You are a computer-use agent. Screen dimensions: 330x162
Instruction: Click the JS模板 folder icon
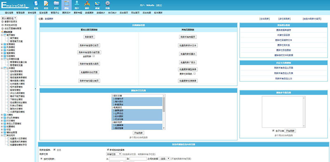click(x=5, y=115)
